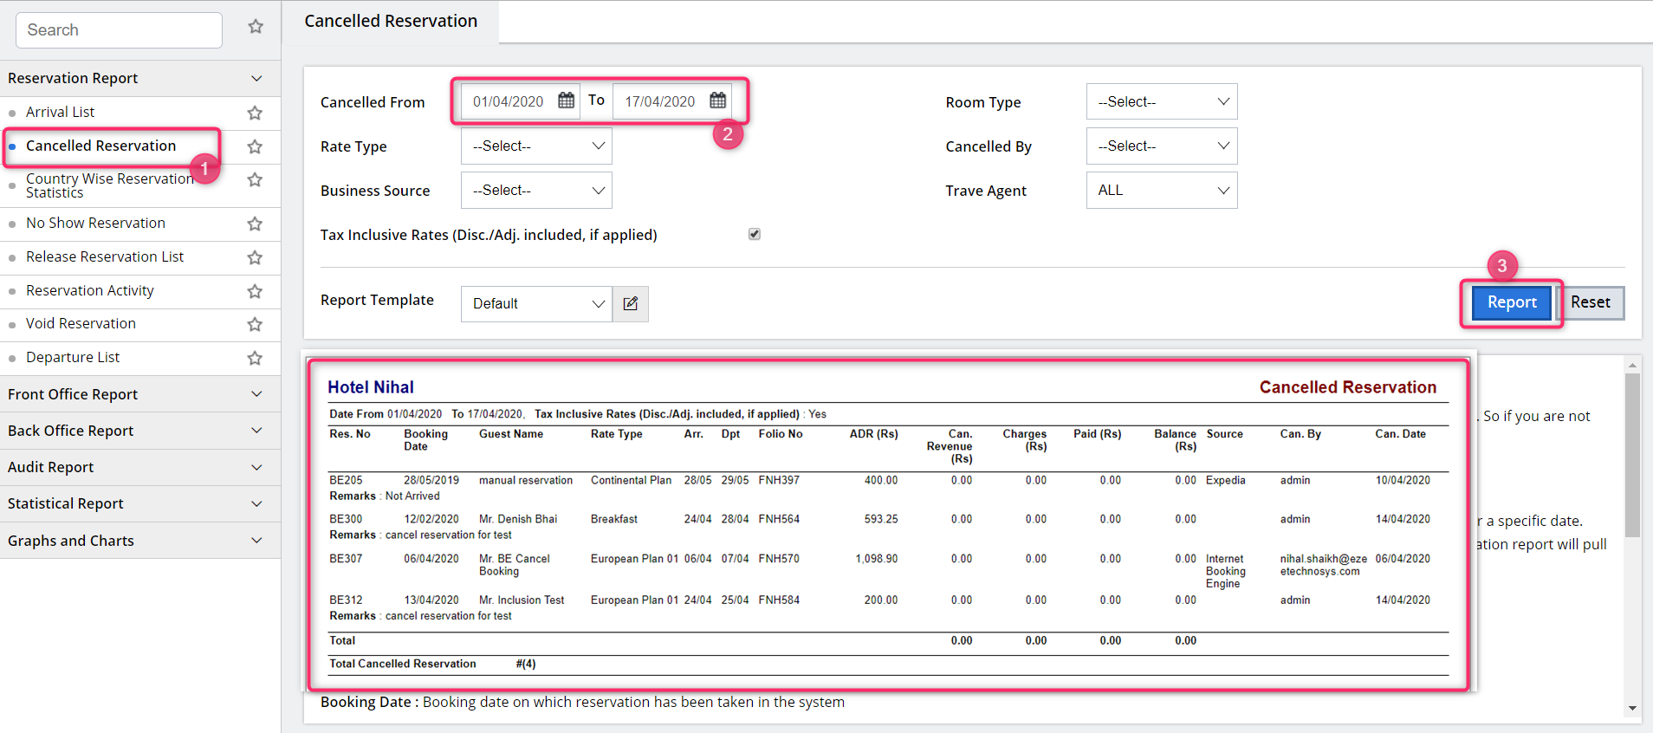Viewport: 1653px width, 733px height.
Task: Expand the Back Office Report section
Action: point(140,431)
